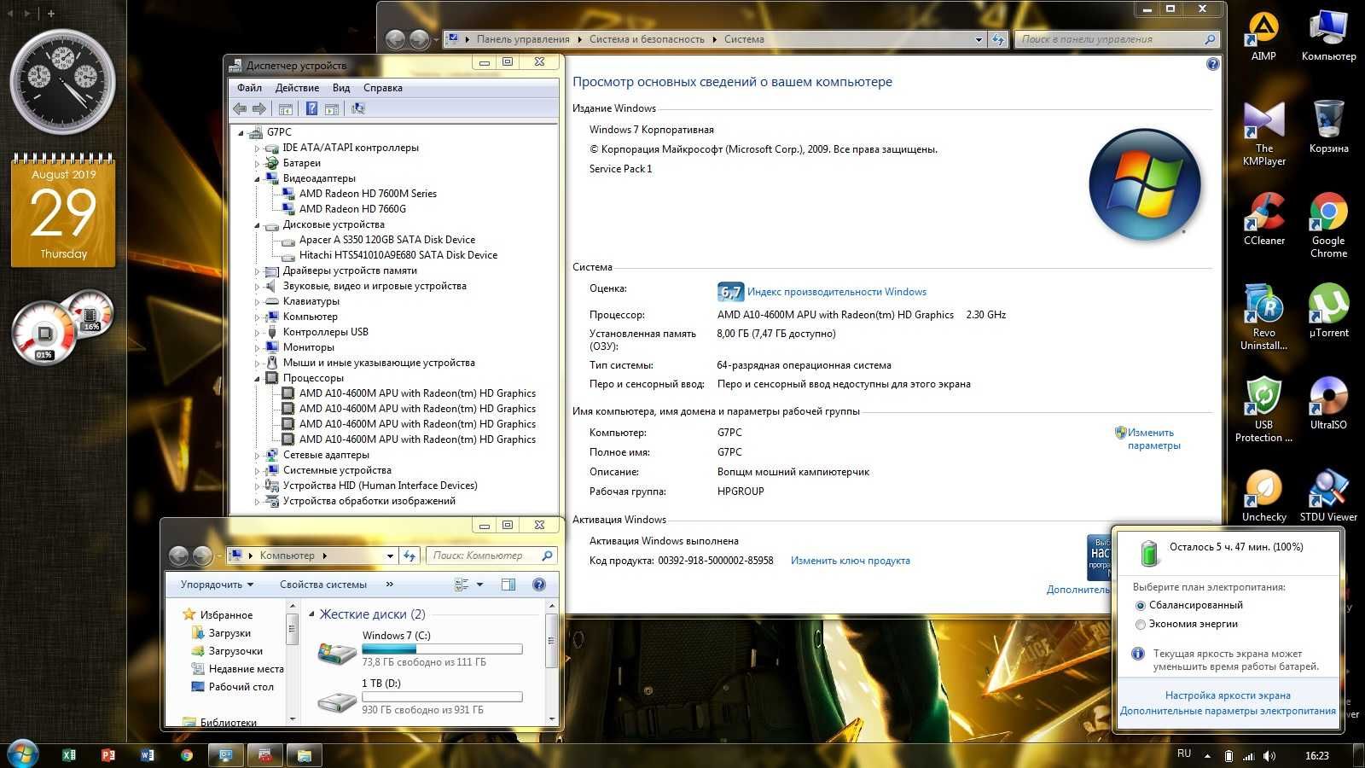Screen dimensions: 1365x768
Task: Launch The KMPlayer shortcut
Action: (1263, 133)
